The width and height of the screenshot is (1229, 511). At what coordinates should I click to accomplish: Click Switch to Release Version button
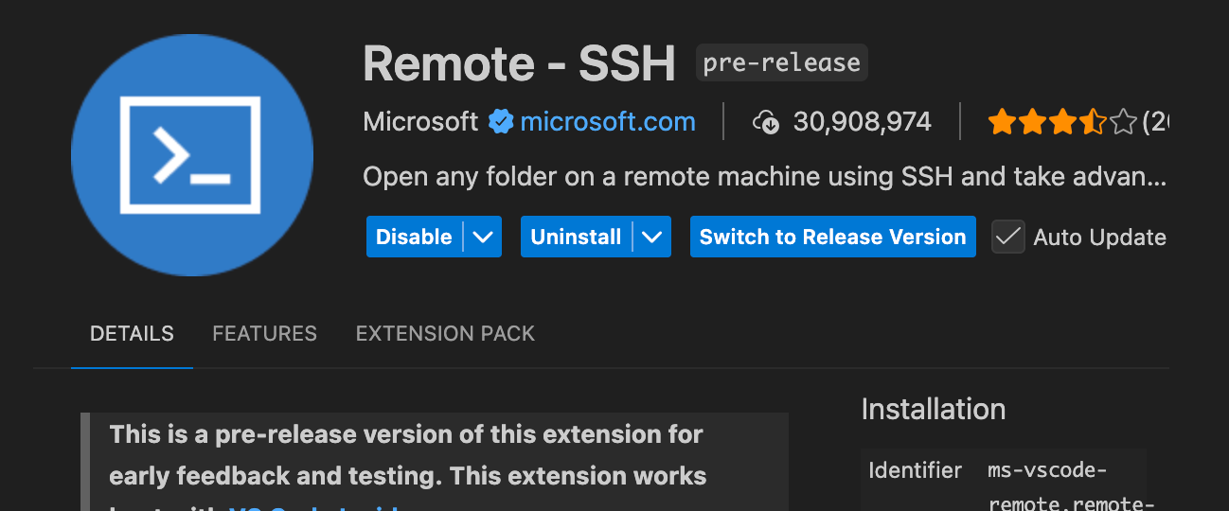pos(832,237)
